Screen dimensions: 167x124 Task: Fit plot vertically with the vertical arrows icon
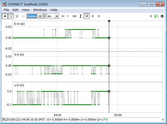click(x=80, y=16)
